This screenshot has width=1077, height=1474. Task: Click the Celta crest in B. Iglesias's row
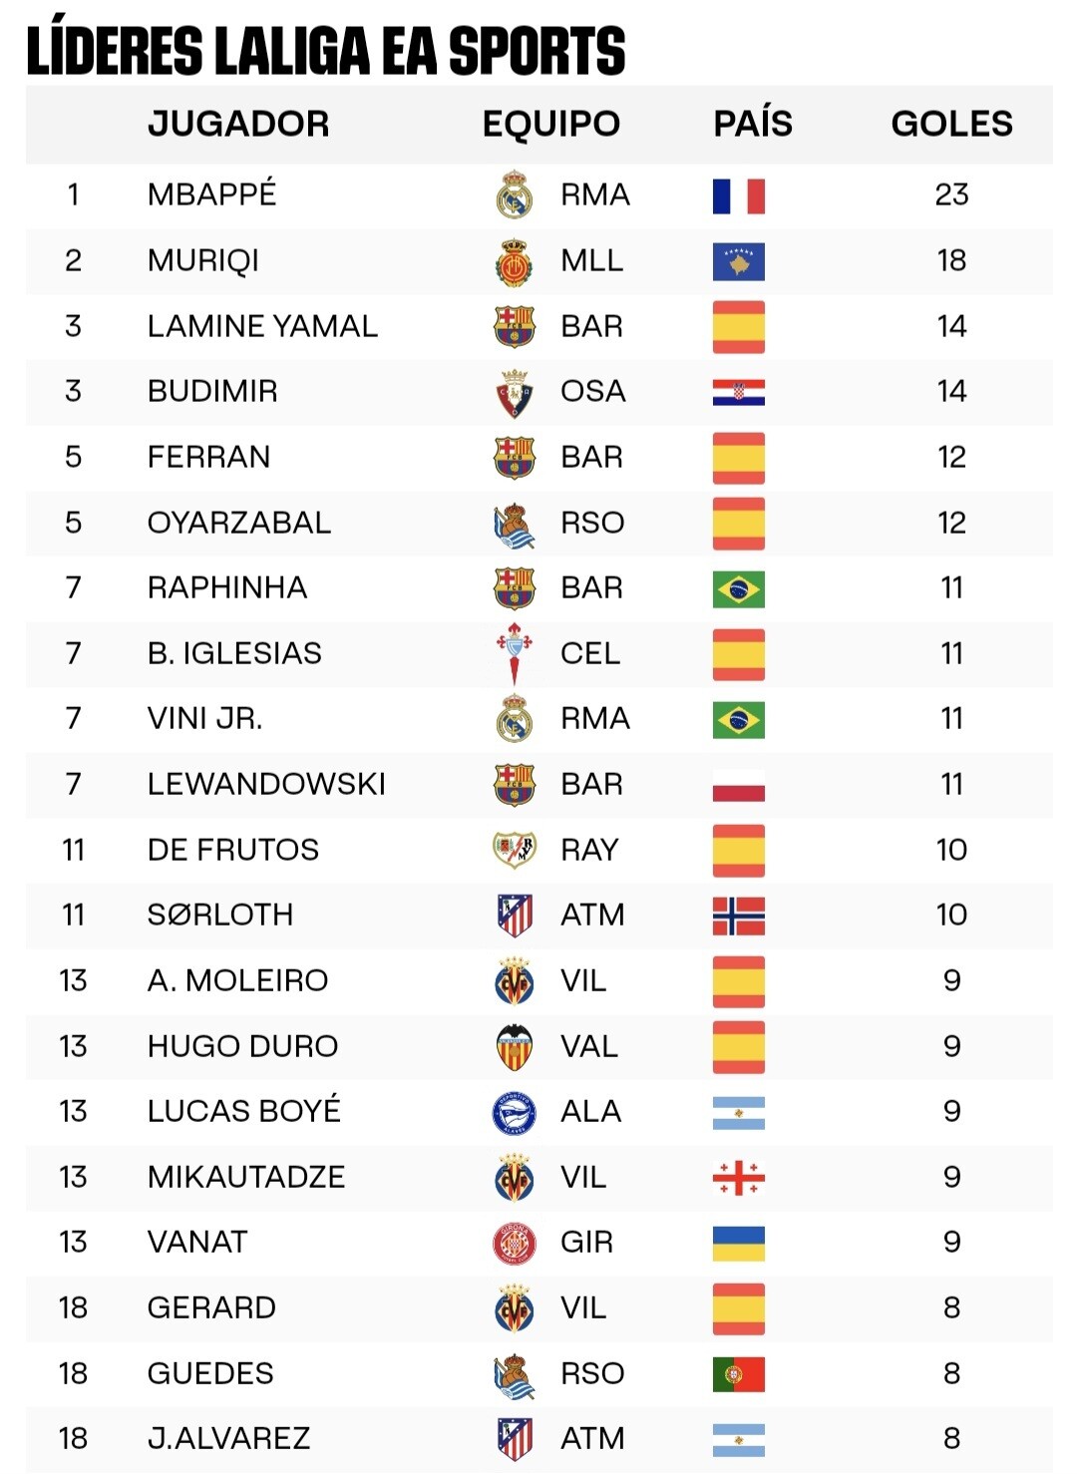point(515,653)
